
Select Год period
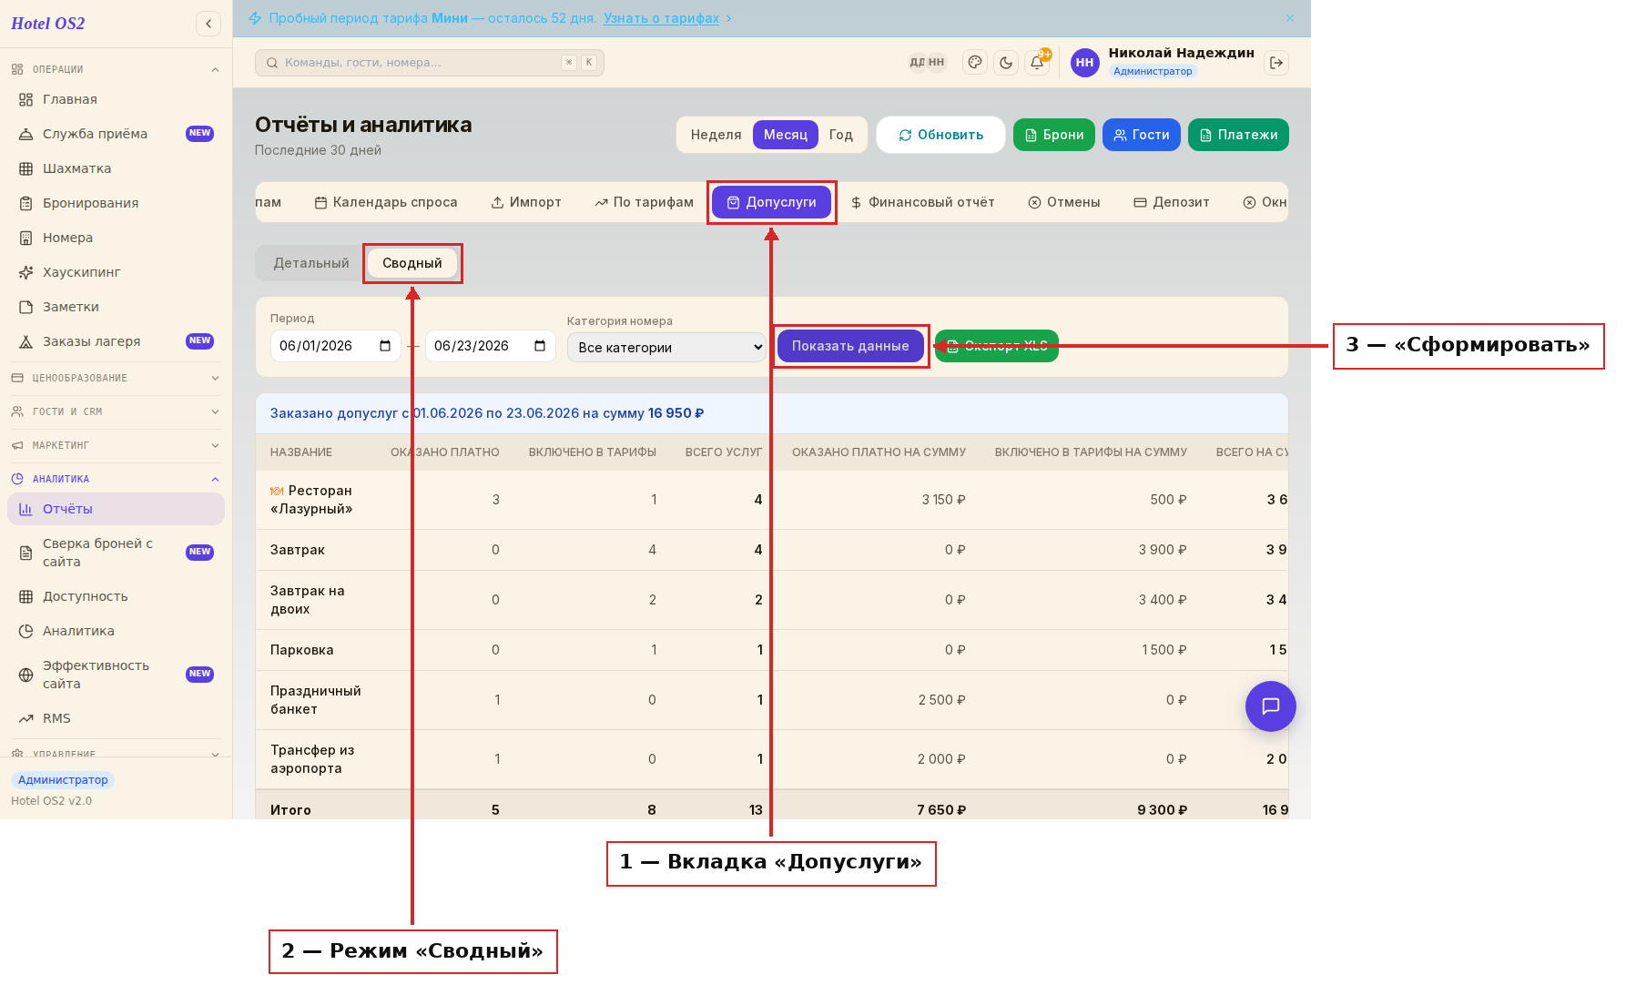(840, 135)
